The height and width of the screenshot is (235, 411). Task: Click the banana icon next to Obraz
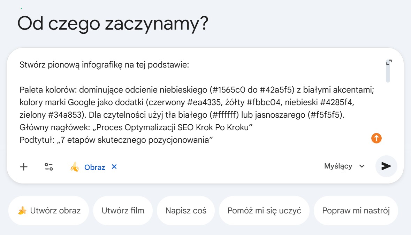pos(75,167)
